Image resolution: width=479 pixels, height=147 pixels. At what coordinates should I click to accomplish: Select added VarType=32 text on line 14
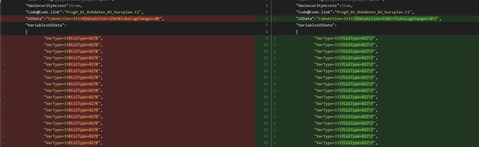(328, 71)
